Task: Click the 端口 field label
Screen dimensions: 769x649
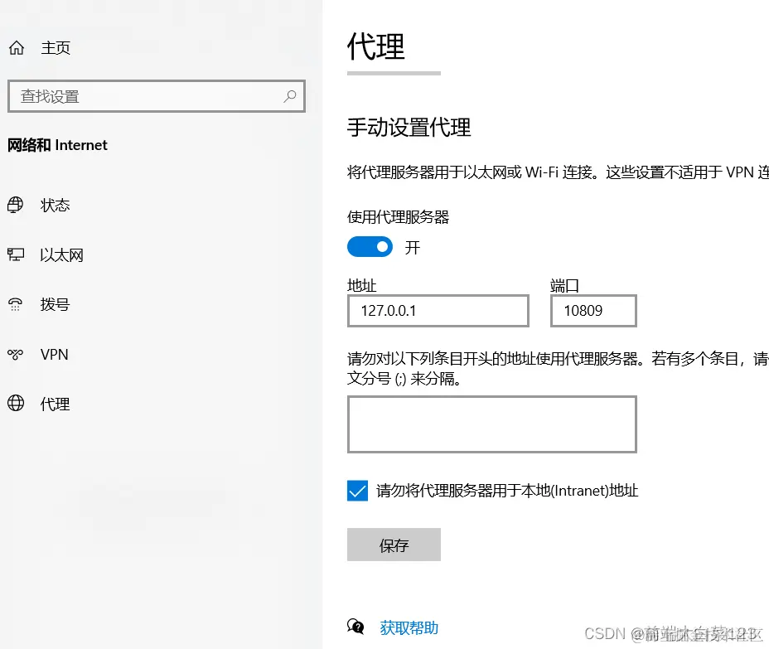Action: (x=565, y=285)
